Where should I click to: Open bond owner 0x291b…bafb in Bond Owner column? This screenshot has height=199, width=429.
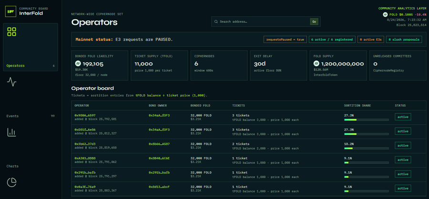159,172
